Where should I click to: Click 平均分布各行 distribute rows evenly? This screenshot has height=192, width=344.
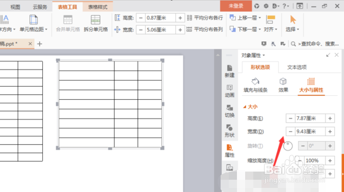[205, 18]
